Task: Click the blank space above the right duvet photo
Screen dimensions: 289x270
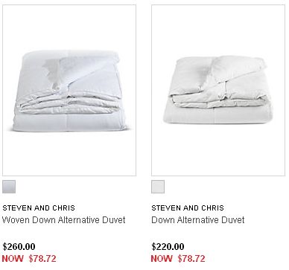Action: tap(218, 30)
